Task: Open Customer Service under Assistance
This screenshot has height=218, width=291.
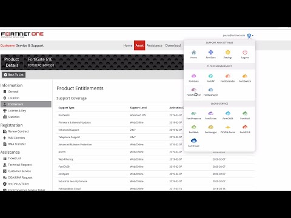Action: [17, 171]
